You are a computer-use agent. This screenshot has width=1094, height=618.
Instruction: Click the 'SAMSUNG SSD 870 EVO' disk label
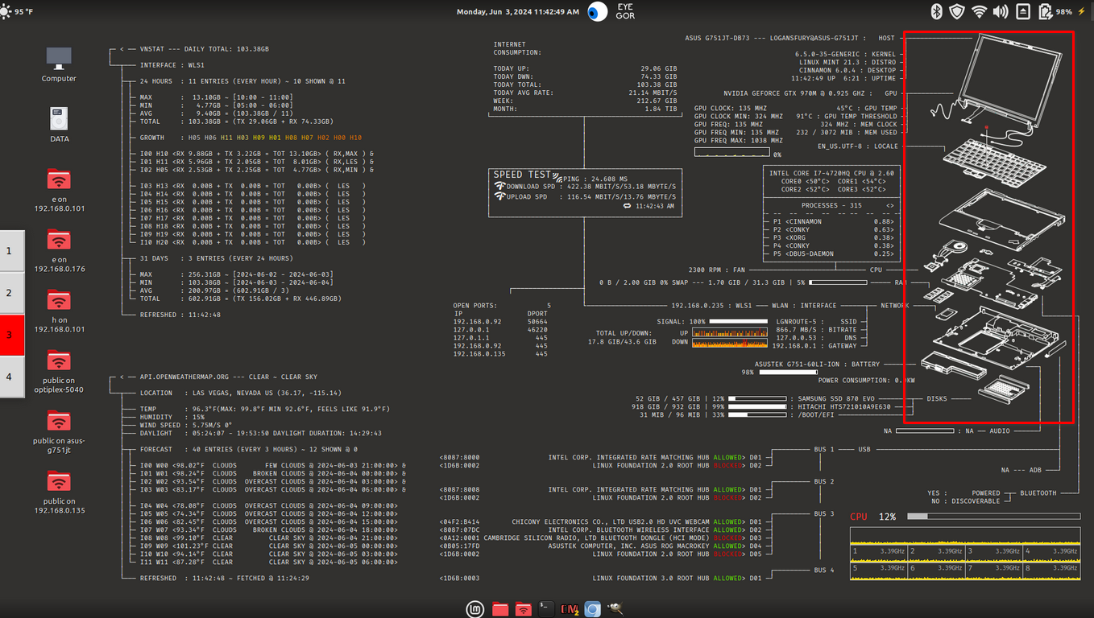coord(836,398)
